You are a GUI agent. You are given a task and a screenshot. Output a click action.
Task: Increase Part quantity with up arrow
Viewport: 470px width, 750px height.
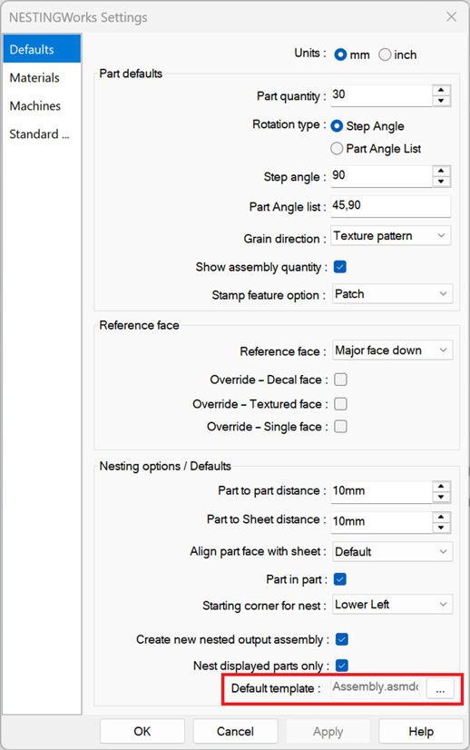pos(441,91)
